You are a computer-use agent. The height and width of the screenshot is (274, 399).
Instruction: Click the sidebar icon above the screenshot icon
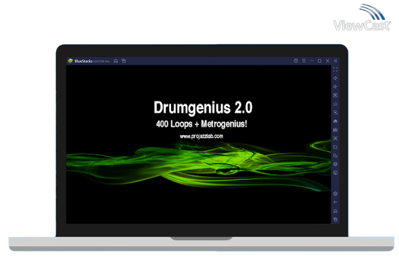[x=335, y=130]
